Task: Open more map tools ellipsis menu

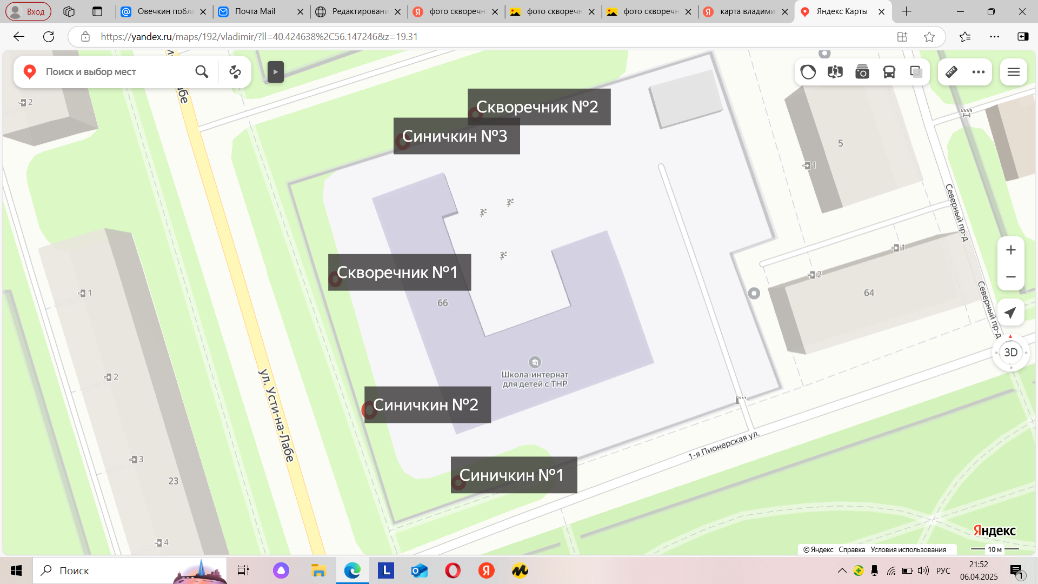Action: point(979,72)
